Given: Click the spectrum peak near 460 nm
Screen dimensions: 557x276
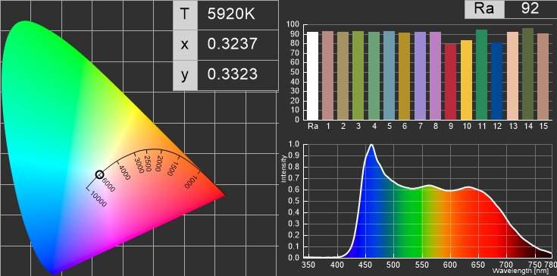Looking at the screenshot, I should pyautogui.click(x=371, y=145).
